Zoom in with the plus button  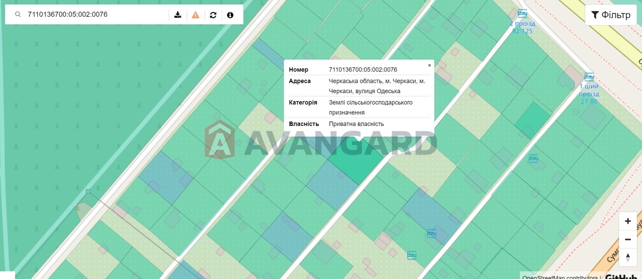[x=628, y=221]
